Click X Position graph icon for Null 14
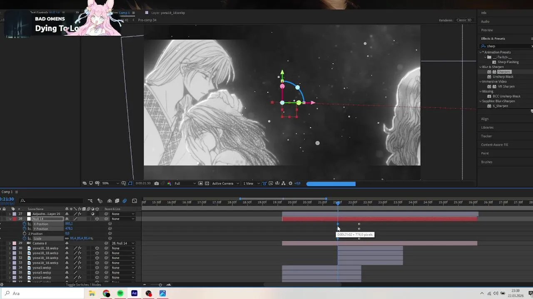Viewport: 533px width, 299px height. pyautogui.click(x=30, y=224)
